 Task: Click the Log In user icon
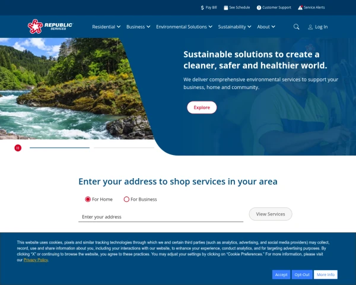[310, 27]
